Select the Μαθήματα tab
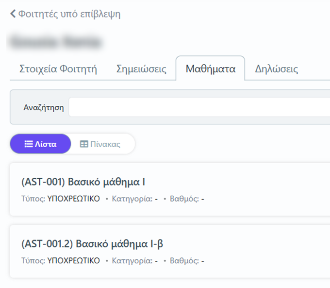The width and height of the screenshot is (330, 288). [x=210, y=69]
